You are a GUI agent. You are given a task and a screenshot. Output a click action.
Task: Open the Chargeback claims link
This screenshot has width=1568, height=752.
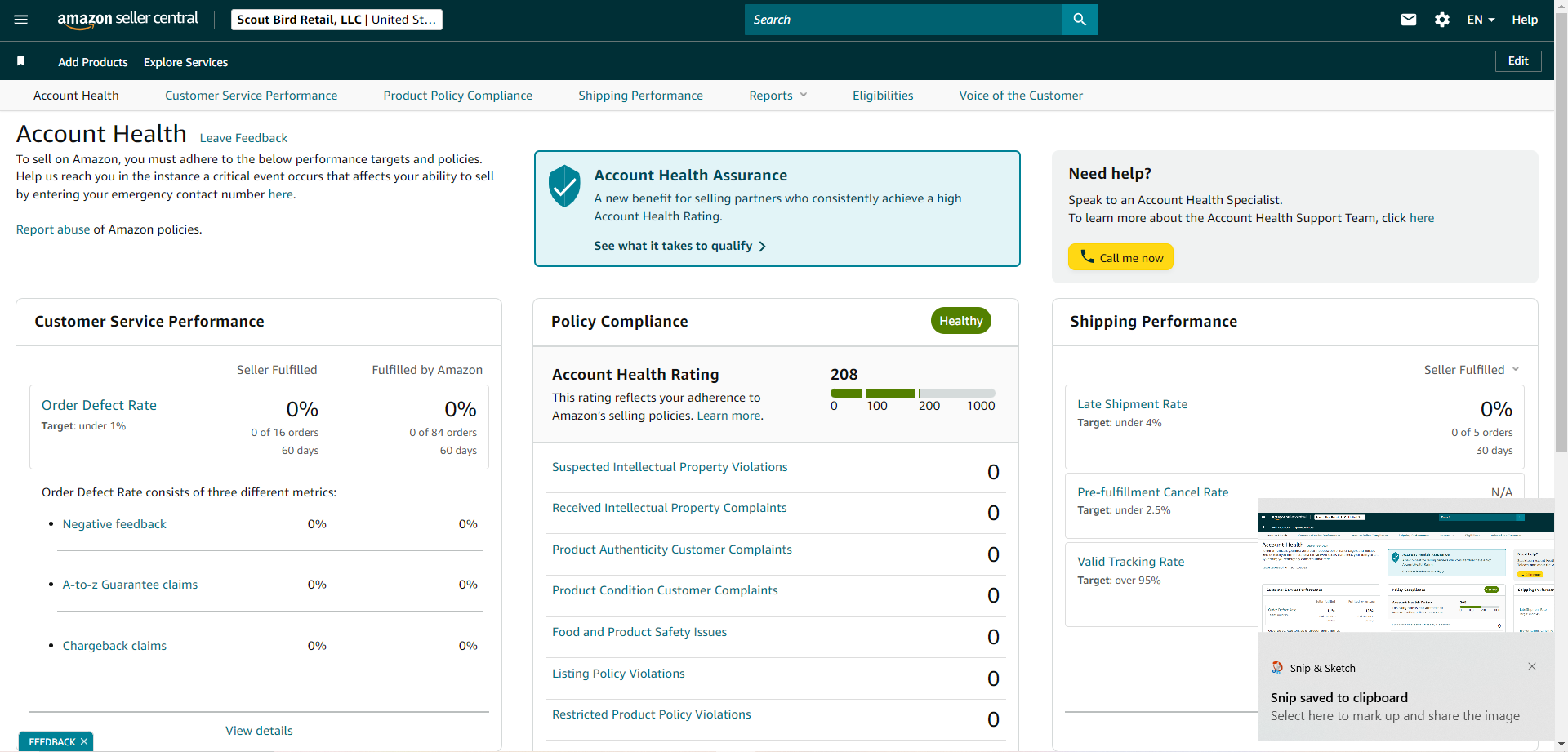[x=114, y=646]
